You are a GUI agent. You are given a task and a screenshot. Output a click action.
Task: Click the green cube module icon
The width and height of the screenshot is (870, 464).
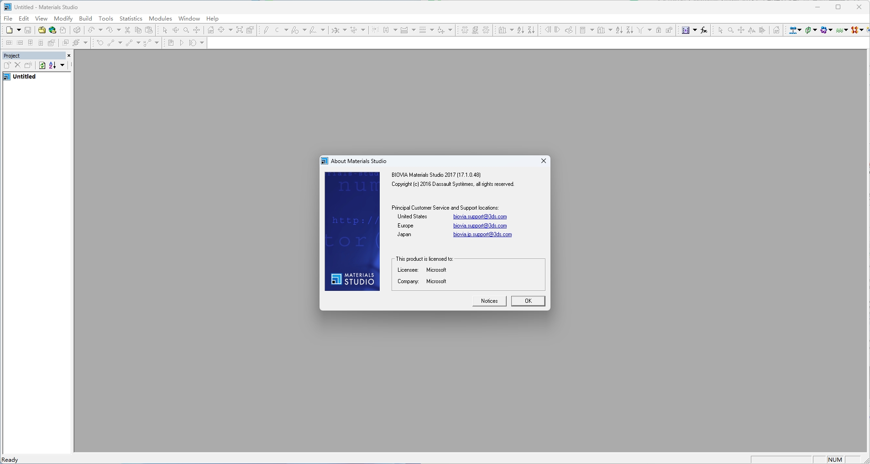tap(808, 30)
